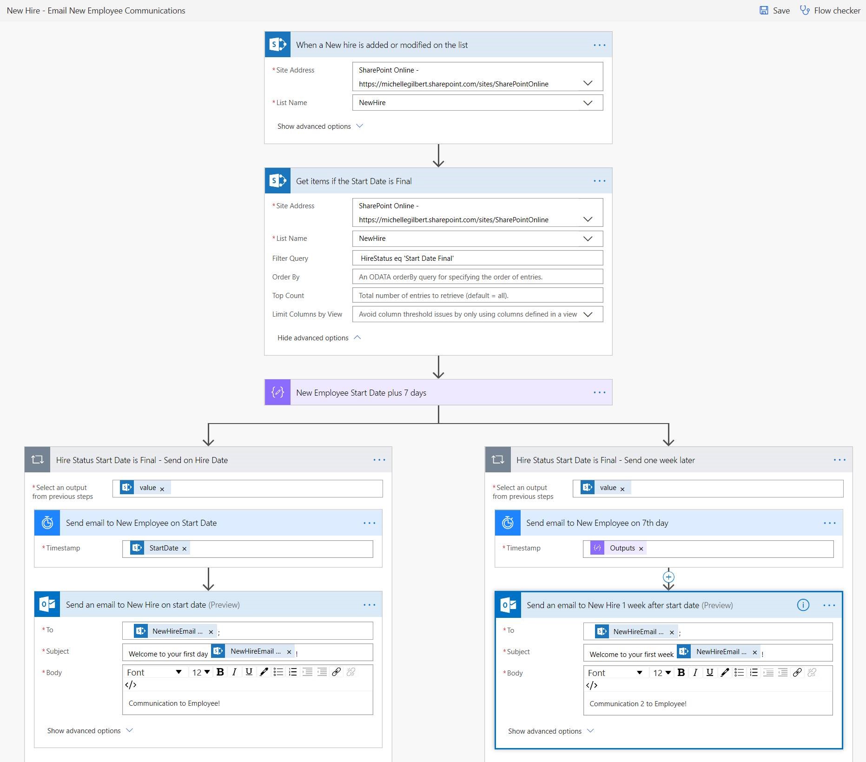The width and height of the screenshot is (866, 762).
Task: Click the Outlook icon on 'Send an email to New Hire on start date'
Action: 47,604
